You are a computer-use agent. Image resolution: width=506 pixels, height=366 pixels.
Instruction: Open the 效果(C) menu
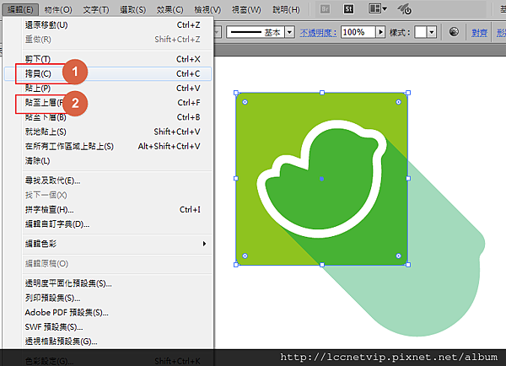(x=170, y=9)
